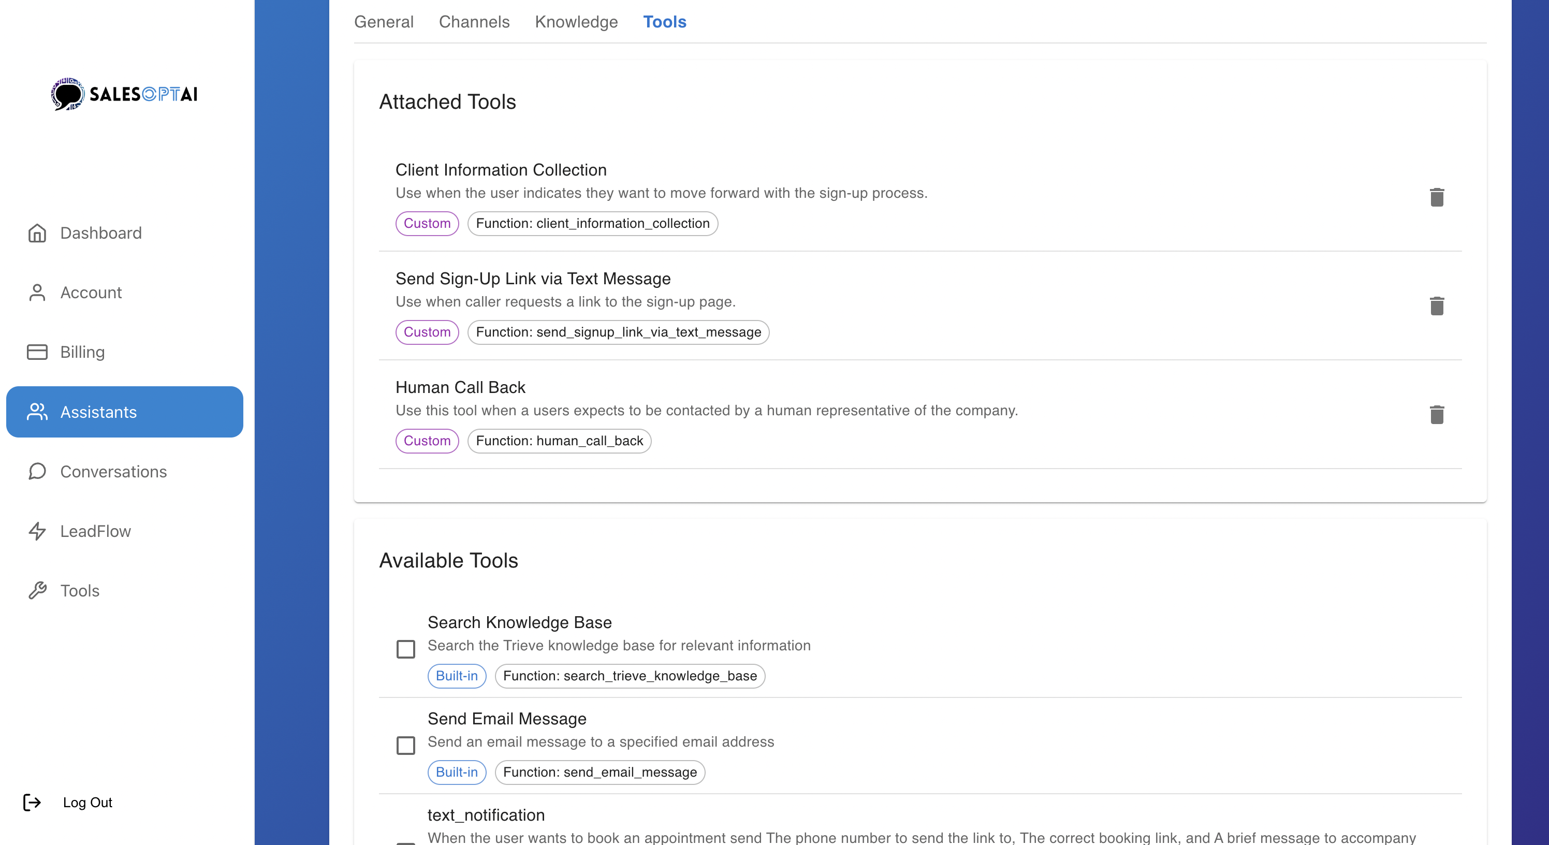The width and height of the screenshot is (1549, 845).
Task: Switch to the General tab
Action: pyautogui.click(x=384, y=22)
